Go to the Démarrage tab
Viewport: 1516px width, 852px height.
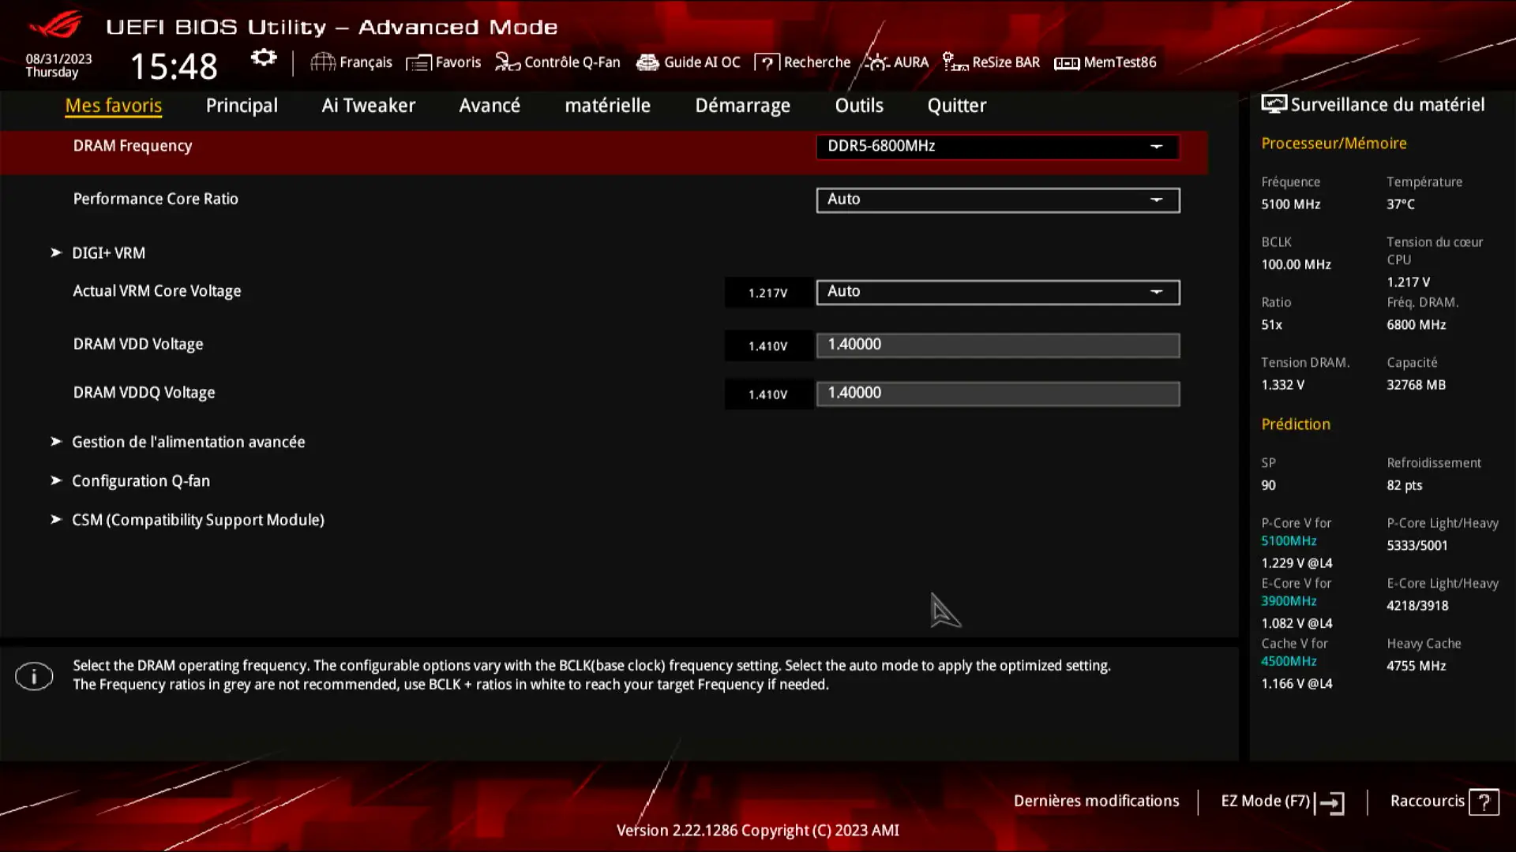point(742,106)
